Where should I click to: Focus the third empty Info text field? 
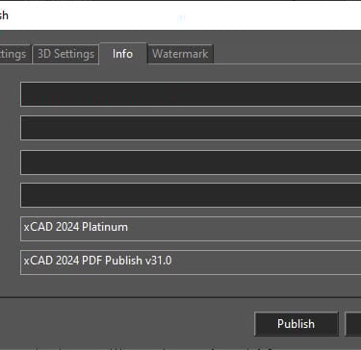(x=191, y=162)
